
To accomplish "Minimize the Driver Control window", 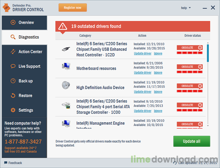I will tap(205, 8).
